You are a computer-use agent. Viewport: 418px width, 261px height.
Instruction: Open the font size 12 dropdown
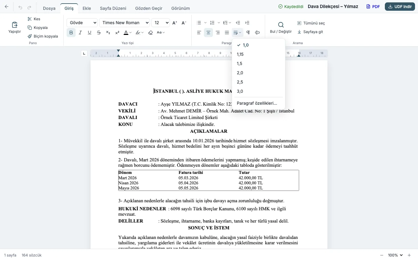pos(161,23)
